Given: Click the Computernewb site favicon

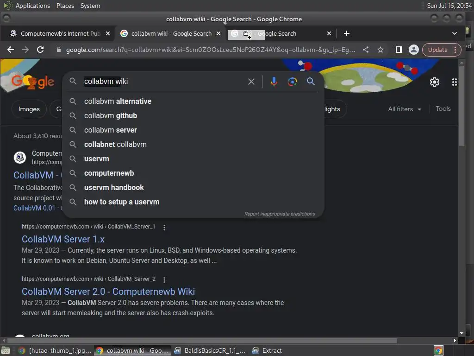Looking at the screenshot, I should click(20, 158).
